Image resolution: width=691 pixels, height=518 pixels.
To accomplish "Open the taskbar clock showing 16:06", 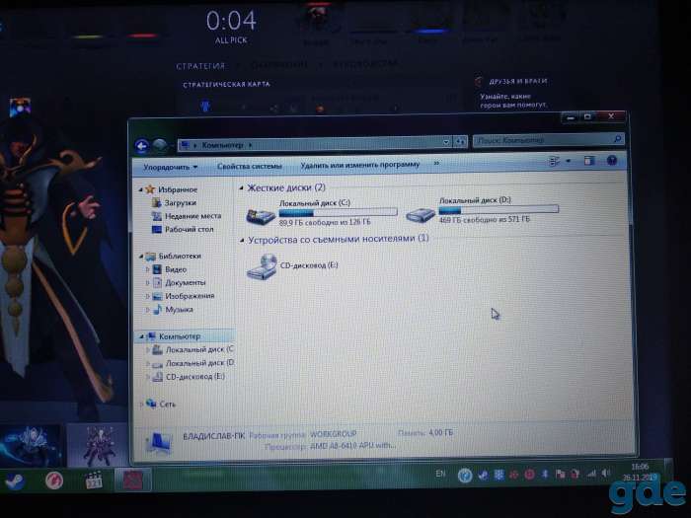I will click(x=640, y=472).
